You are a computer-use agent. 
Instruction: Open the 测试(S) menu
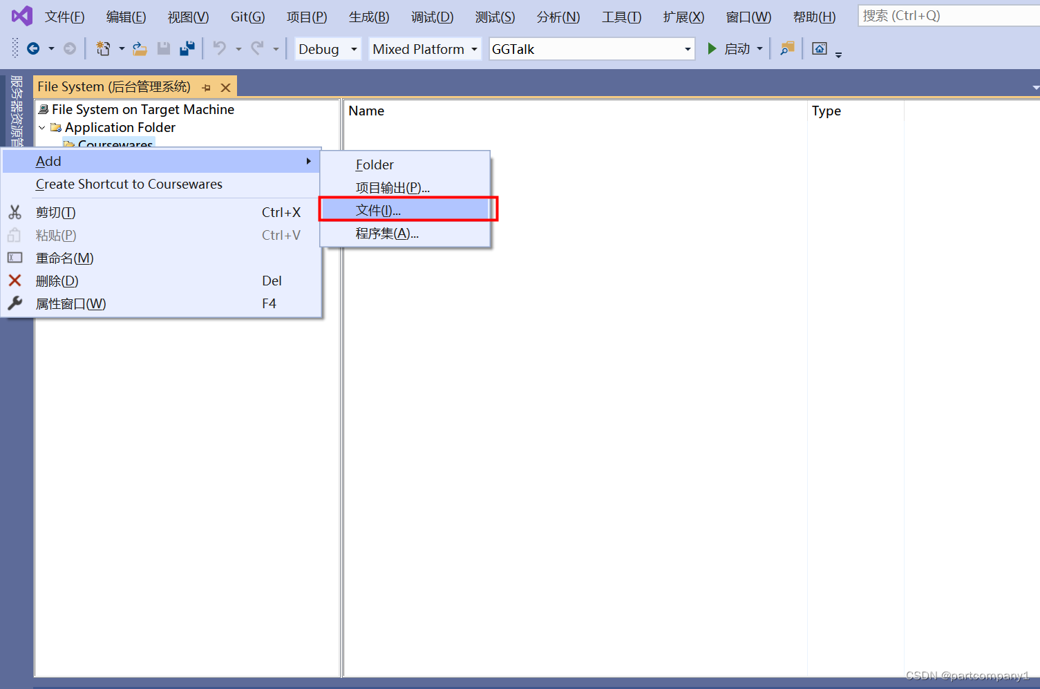pos(495,17)
